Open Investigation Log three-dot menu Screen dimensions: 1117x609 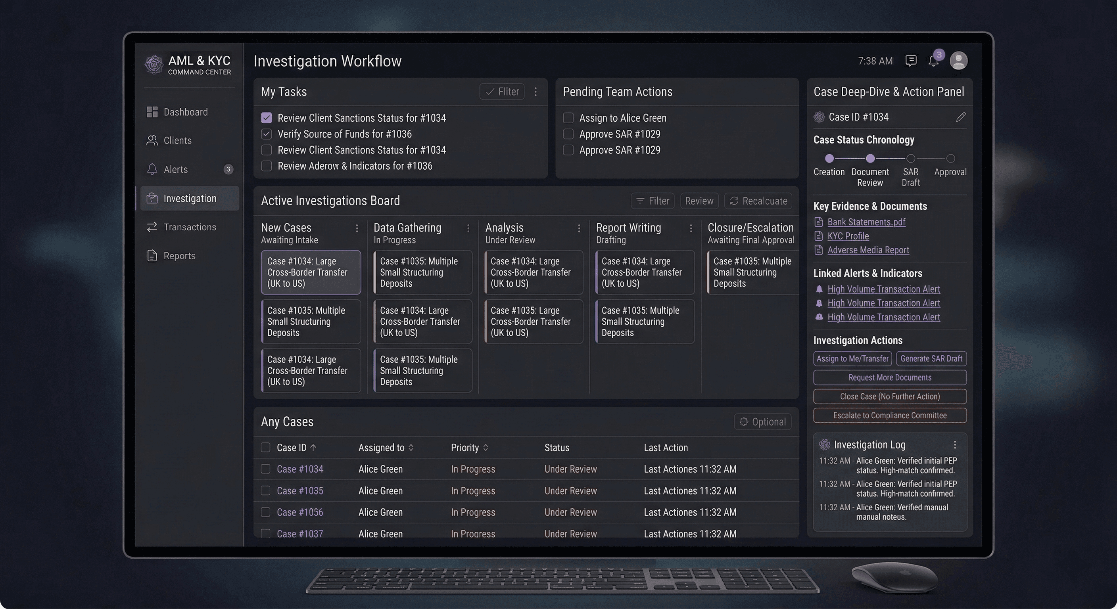(955, 445)
